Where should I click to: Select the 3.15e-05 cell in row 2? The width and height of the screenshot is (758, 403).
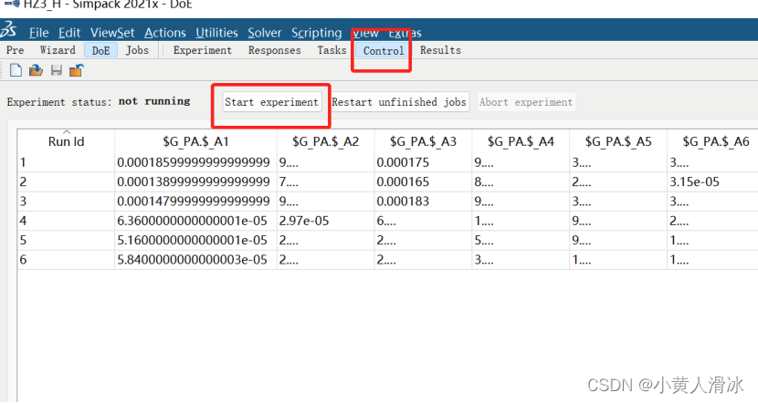click(x=713, y=182)
